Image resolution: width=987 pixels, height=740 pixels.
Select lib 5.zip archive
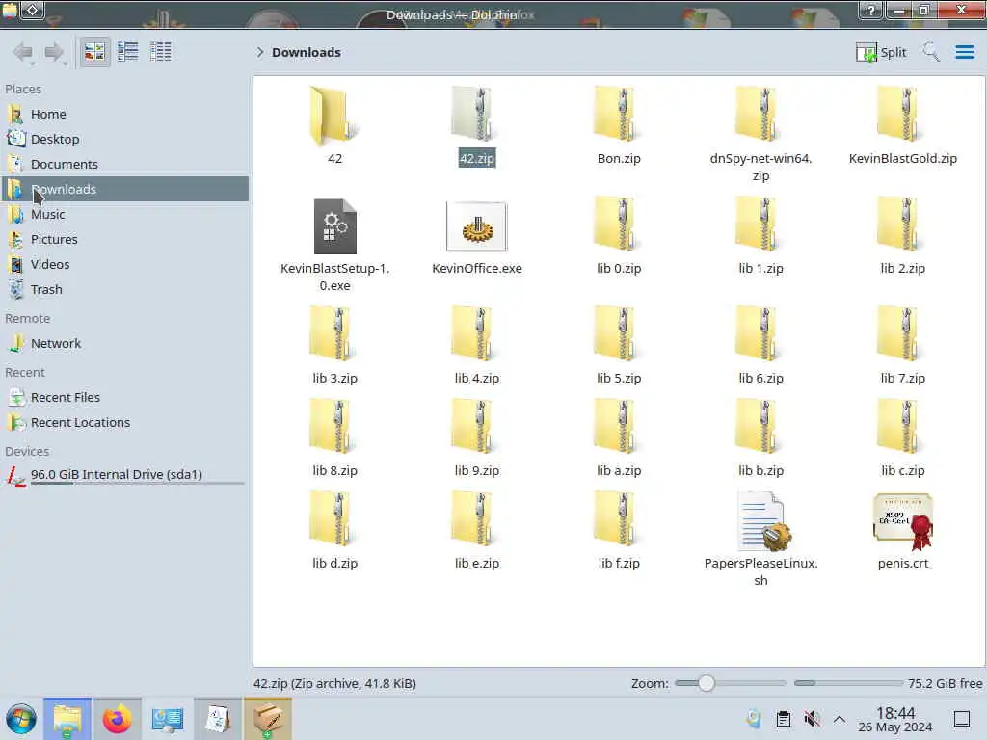tap(619, 345)
